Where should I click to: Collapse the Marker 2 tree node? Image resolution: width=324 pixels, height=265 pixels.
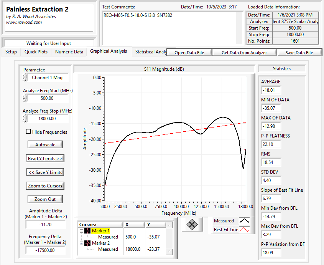[x=81, y=243]
